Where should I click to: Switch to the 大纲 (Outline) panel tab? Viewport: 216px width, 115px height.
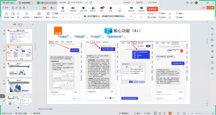click(14, 24)
